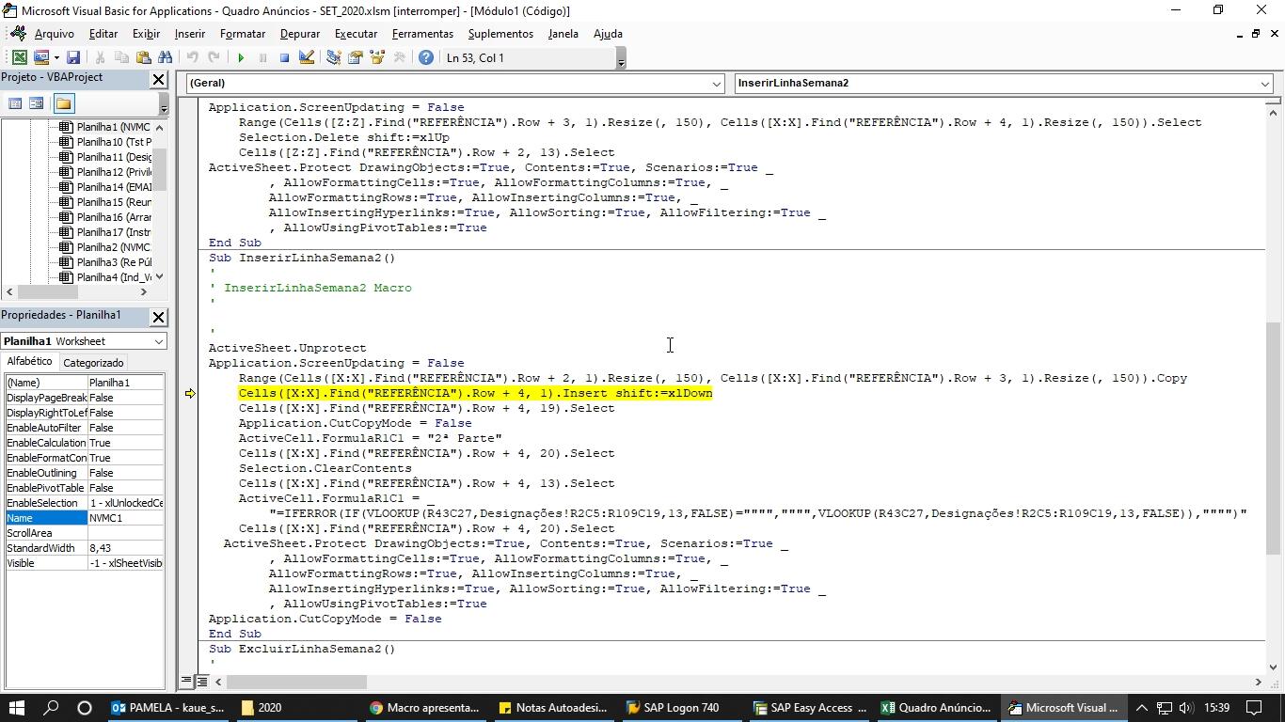This screenshot has height=722, width=1285.
Task: Open the Arquivo menu
Action: 54,34
